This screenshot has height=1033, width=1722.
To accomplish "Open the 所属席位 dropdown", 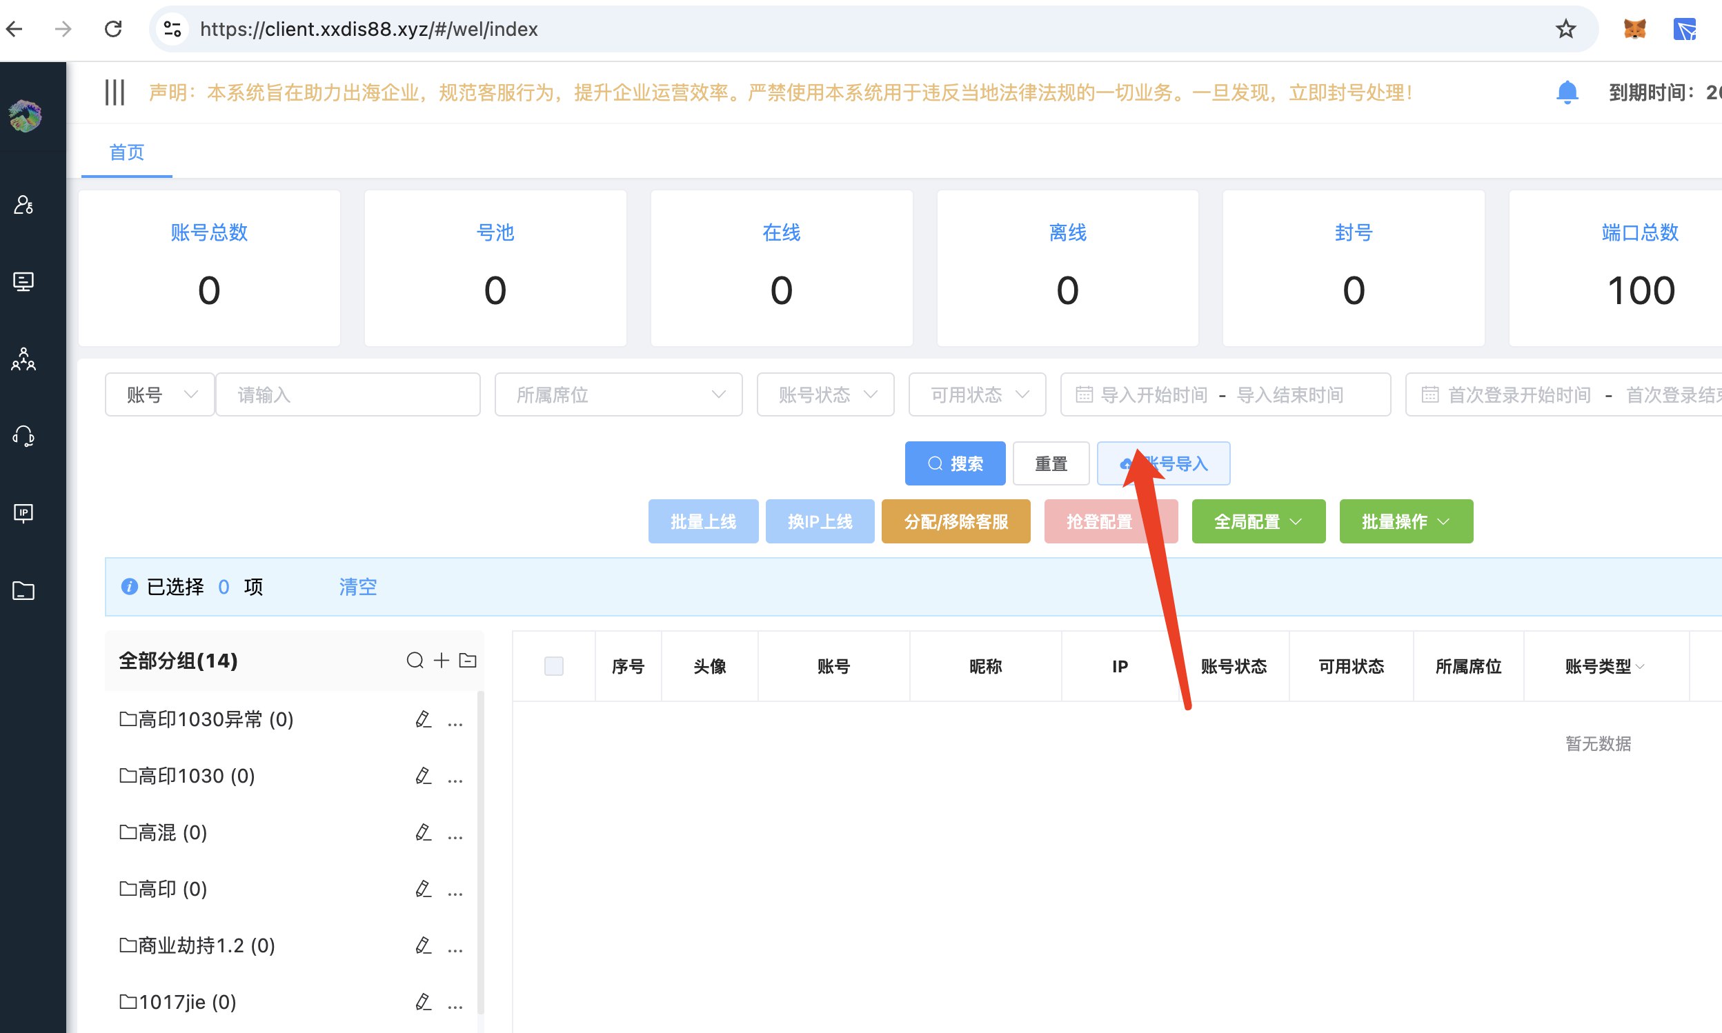I will pos(618,394).
